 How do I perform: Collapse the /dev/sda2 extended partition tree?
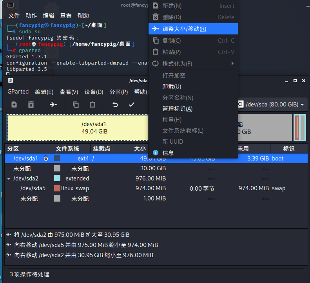(9, 178)
